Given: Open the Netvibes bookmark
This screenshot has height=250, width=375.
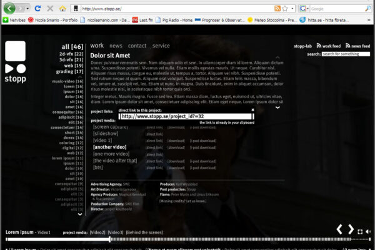Looking at the screenshot, I should 14,20.
